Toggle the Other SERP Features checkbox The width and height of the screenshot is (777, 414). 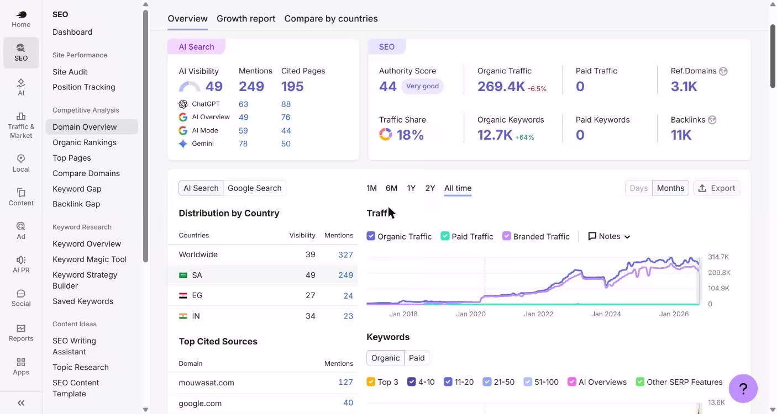point(640,382)
